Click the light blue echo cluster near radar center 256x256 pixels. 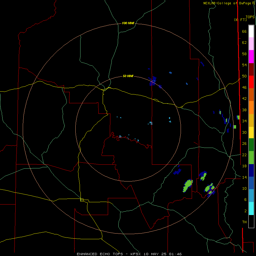(x=151, y=123)
